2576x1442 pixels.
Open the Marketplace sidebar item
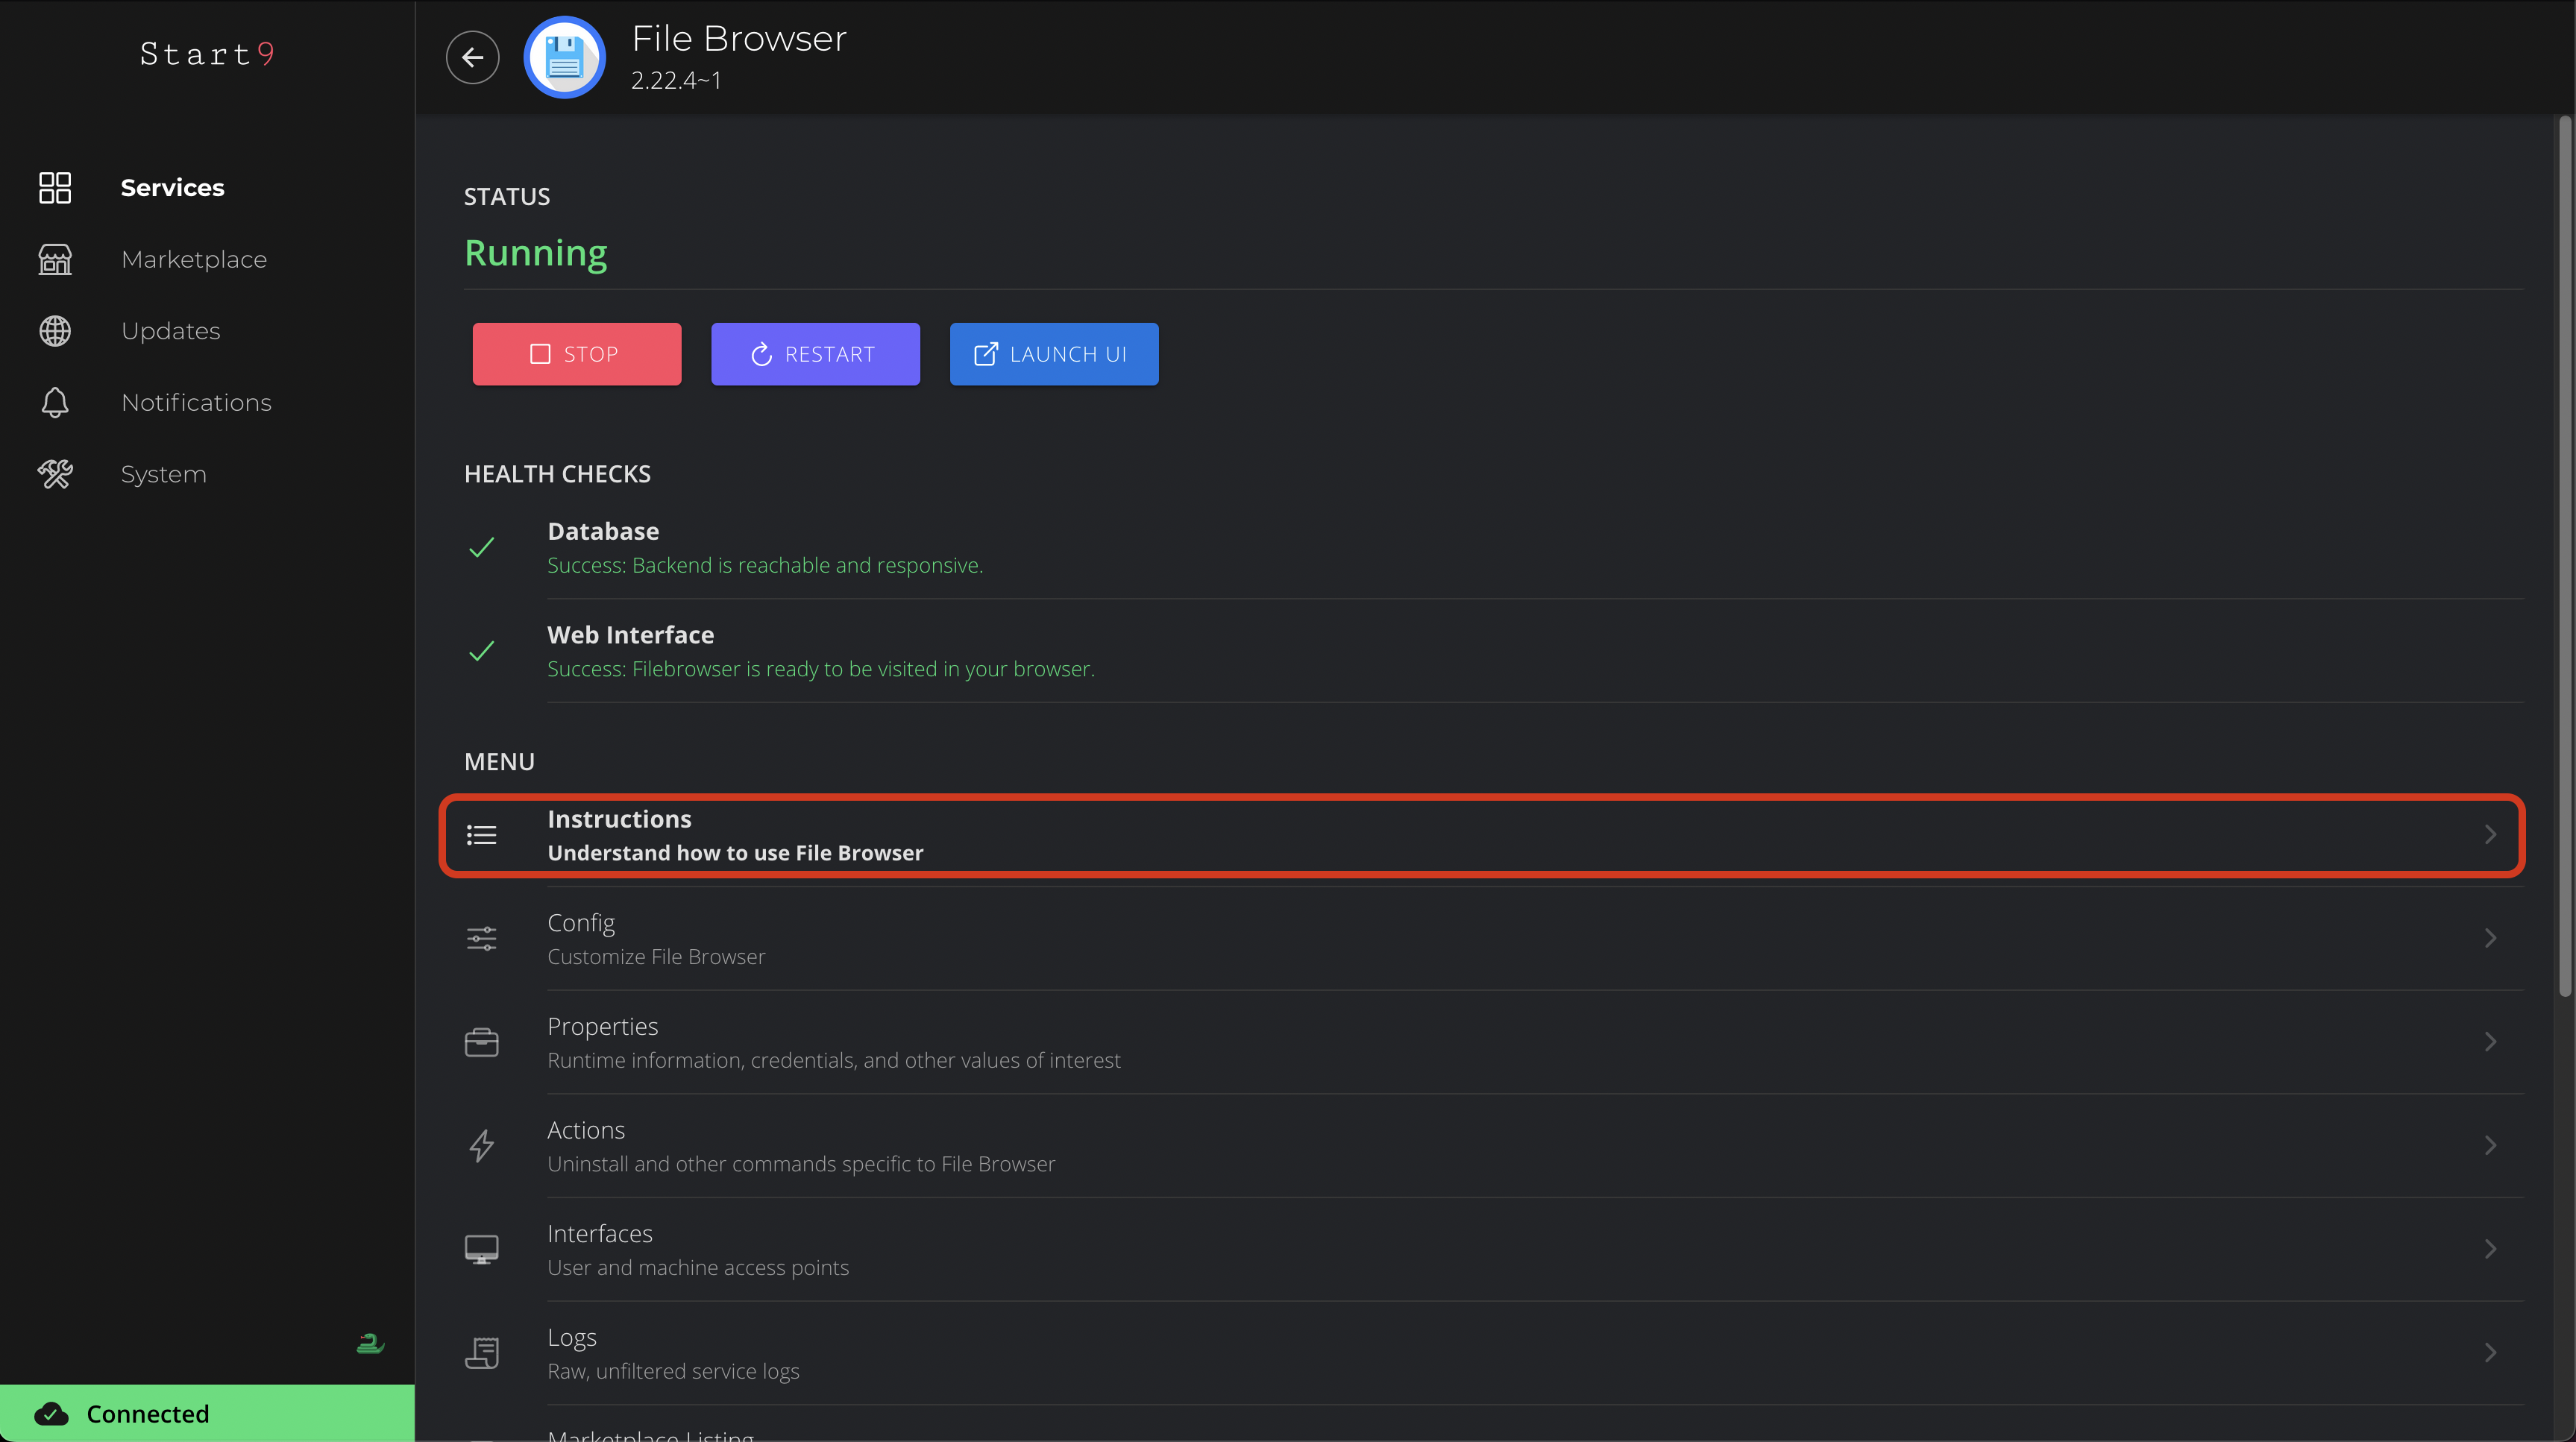(194, 259)
